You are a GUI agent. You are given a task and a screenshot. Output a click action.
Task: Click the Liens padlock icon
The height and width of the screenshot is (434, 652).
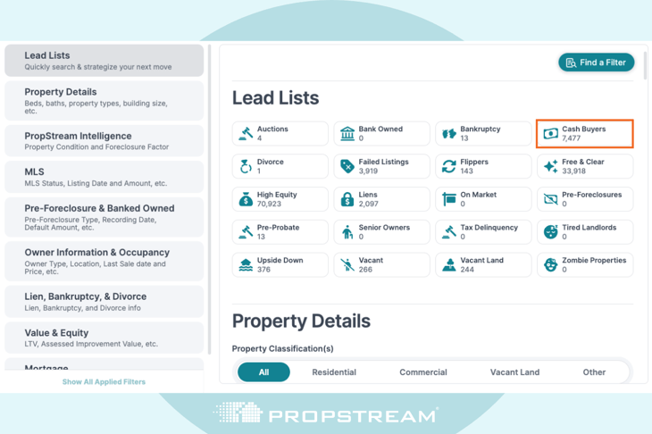tap(347, 199)
